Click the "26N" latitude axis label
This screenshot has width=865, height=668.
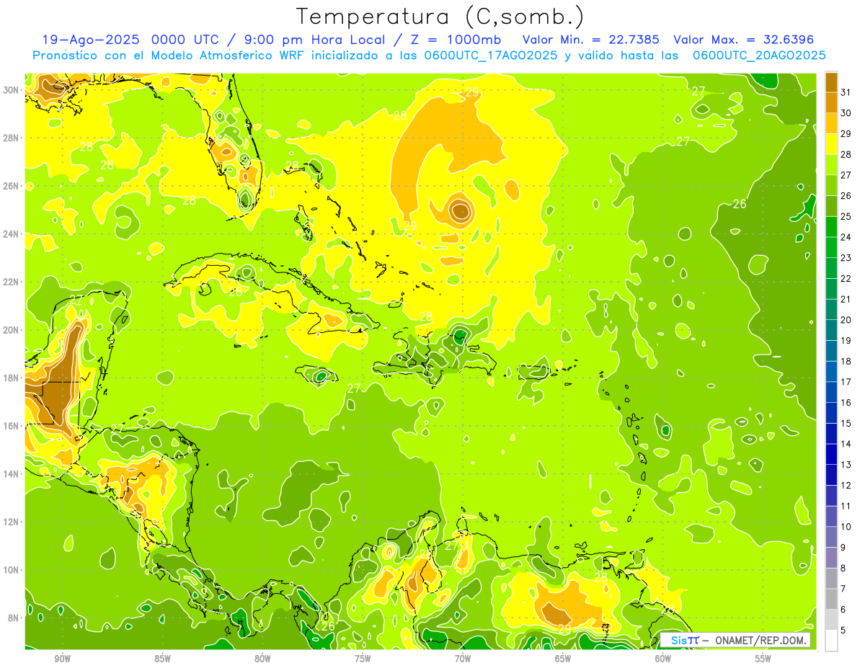(11, 186)
